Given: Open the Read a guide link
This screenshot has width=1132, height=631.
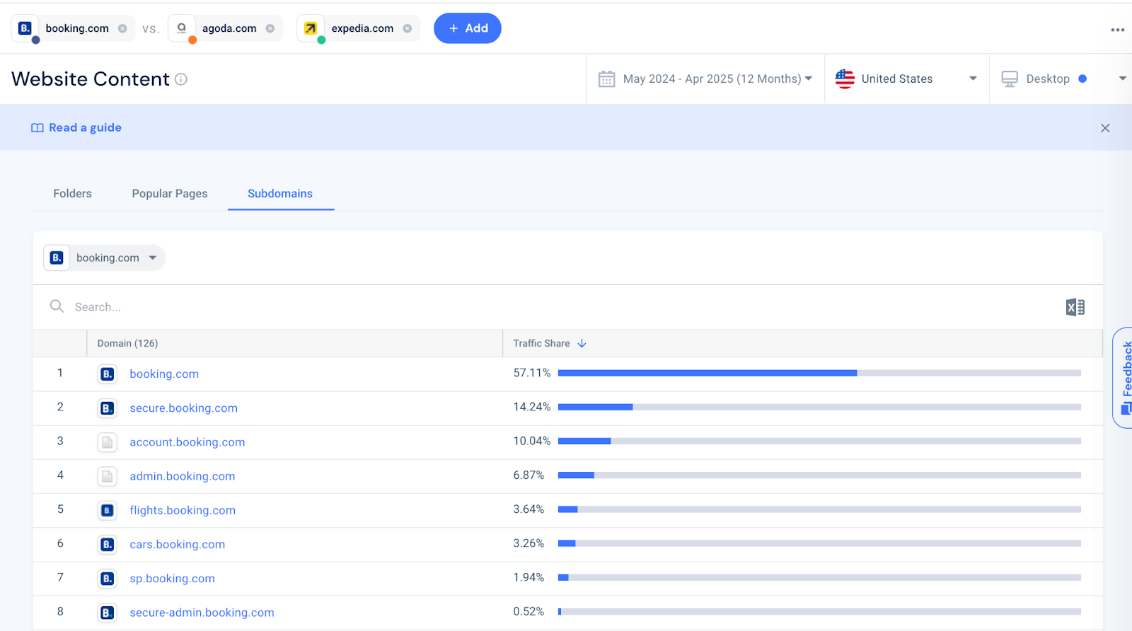Looking at the screenshot, I should (x=85, y=127).
